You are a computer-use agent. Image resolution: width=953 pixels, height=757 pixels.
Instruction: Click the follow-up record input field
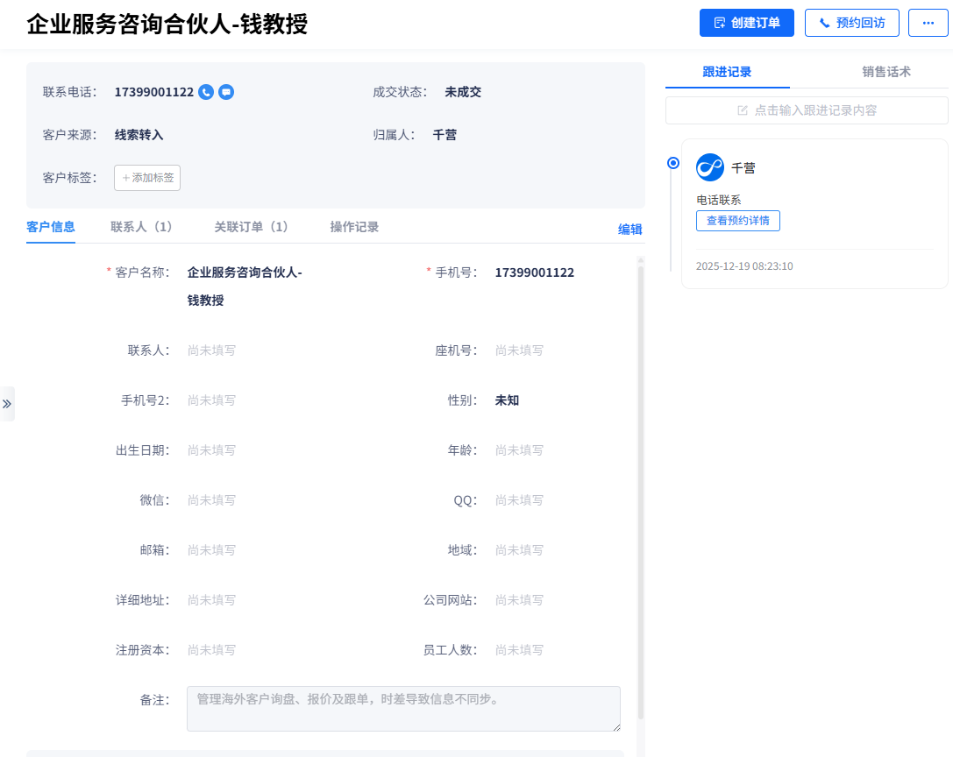click(x=807, y=110)
